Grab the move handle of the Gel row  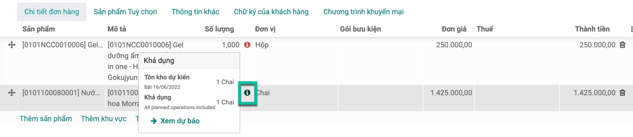point(11,45)
